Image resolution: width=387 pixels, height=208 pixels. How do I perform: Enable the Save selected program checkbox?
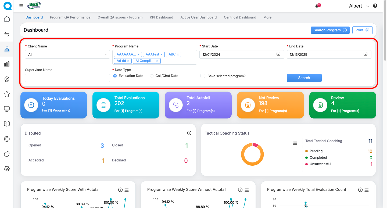[x=203, y=76]
